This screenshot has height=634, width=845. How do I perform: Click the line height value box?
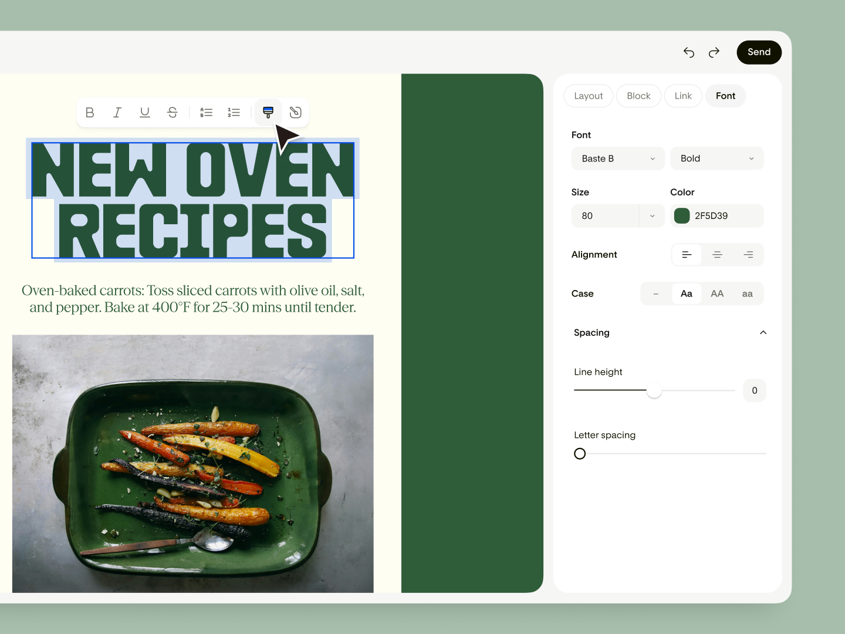pyautogui.click(x=755, y=390)
